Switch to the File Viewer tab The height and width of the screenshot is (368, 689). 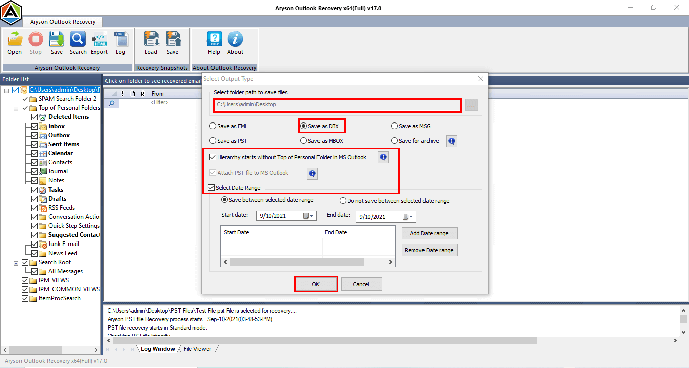197,349
